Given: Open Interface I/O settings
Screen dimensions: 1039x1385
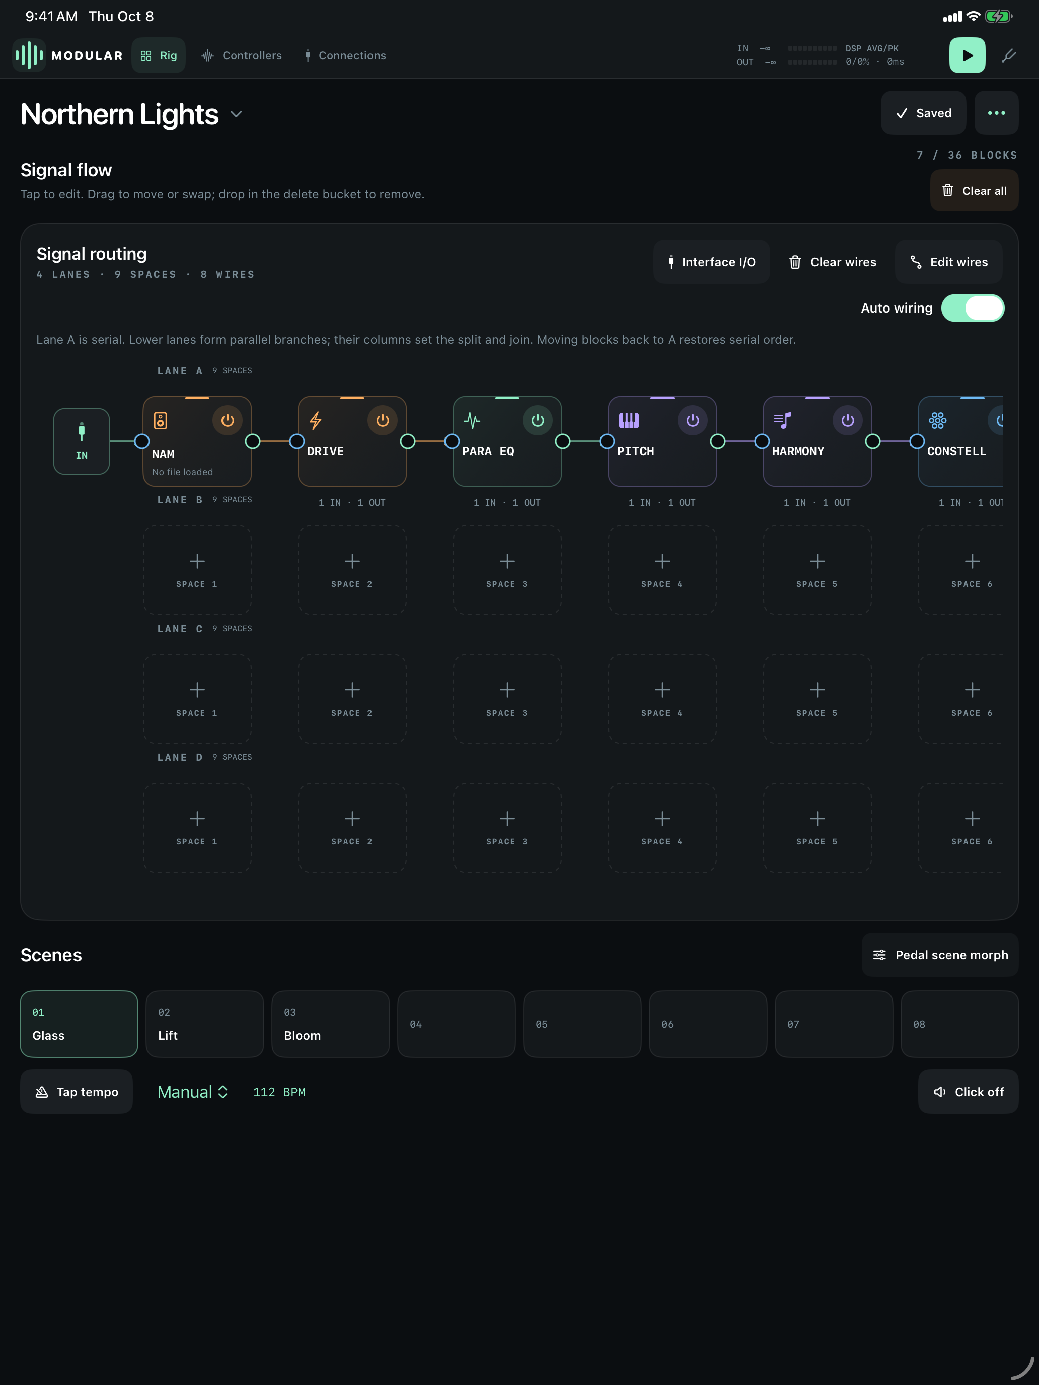Looking at the screenshot, I should [x=711, y=262].
